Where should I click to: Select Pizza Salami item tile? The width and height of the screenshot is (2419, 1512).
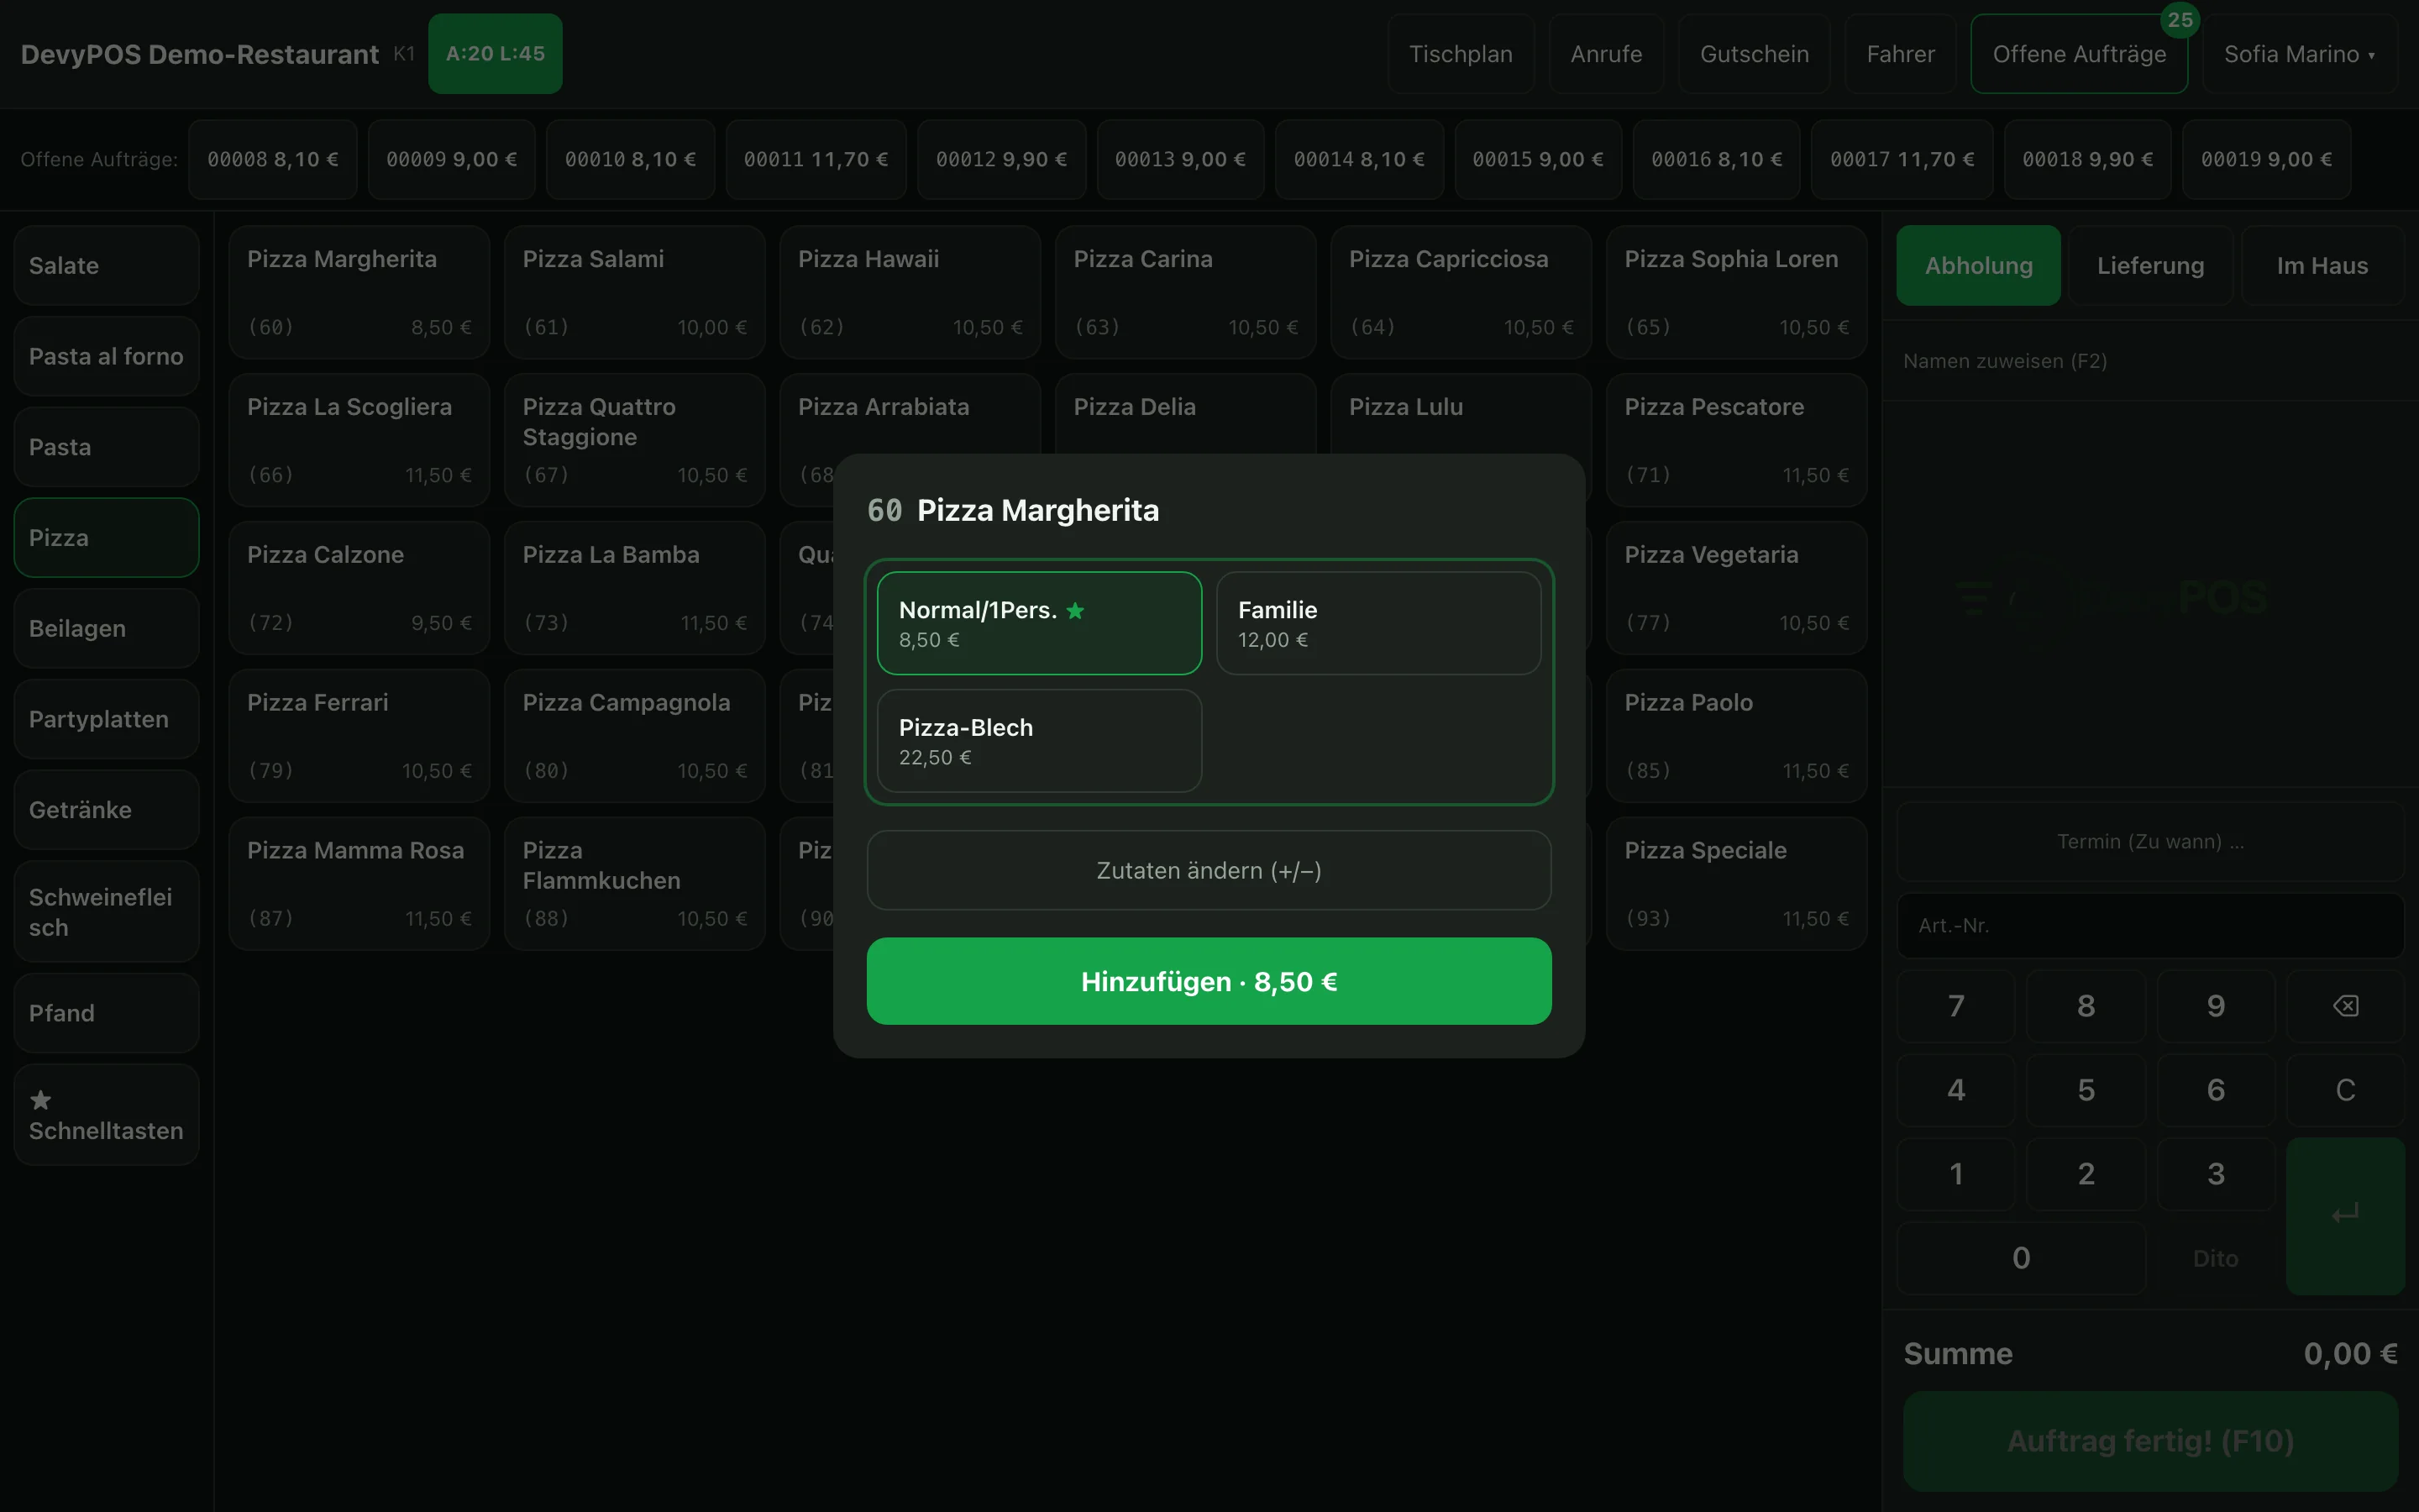tap(635, 292)
